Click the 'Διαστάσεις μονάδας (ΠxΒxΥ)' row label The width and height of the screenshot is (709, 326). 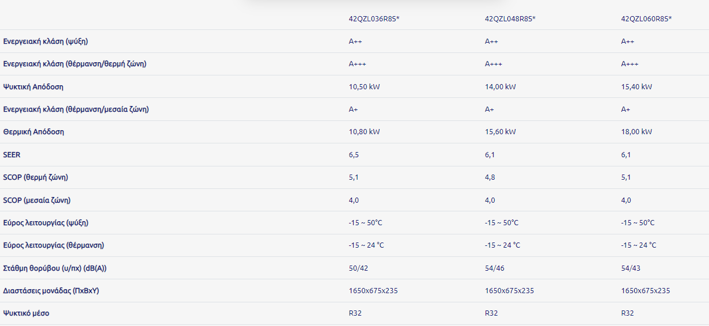pos(51,291)
